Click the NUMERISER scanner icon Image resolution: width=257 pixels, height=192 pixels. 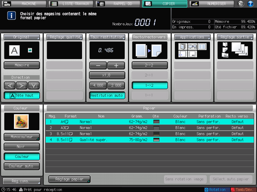point(195,3)
